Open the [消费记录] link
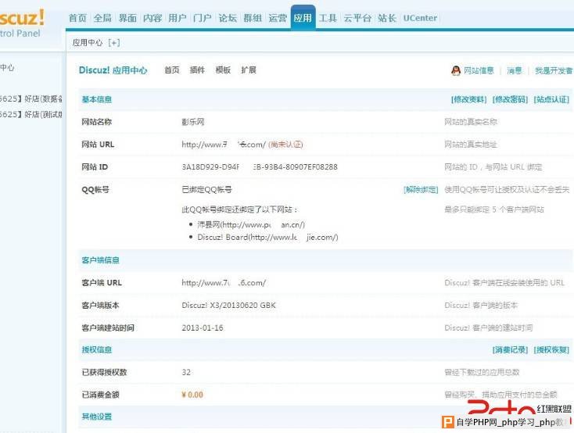 (x=510, y=349)
